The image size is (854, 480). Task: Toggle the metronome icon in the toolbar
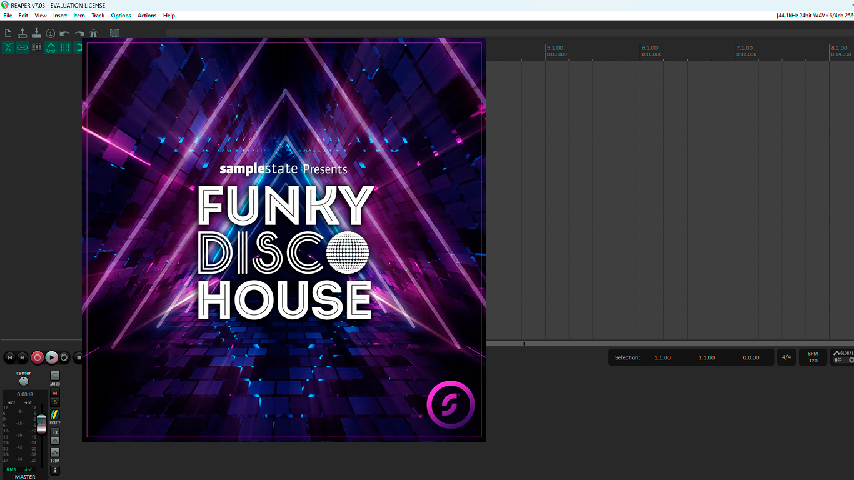point(93,33)
